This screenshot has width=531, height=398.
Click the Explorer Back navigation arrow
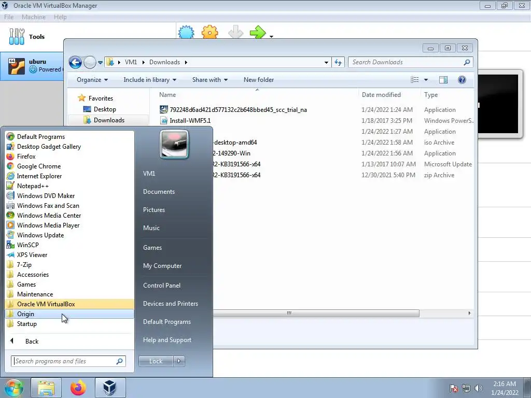(75, 62)
